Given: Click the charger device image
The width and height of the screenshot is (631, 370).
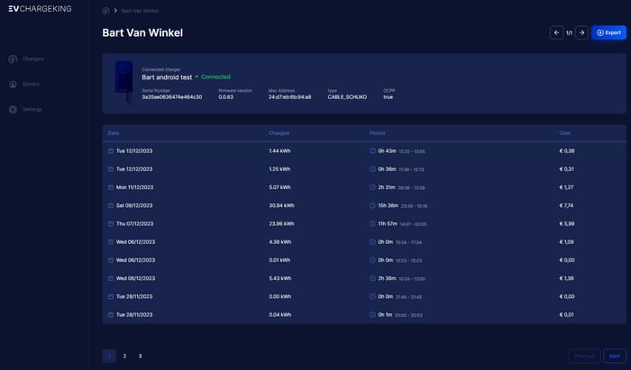Looking at the screenshot, I should click(x=124, y=80).
